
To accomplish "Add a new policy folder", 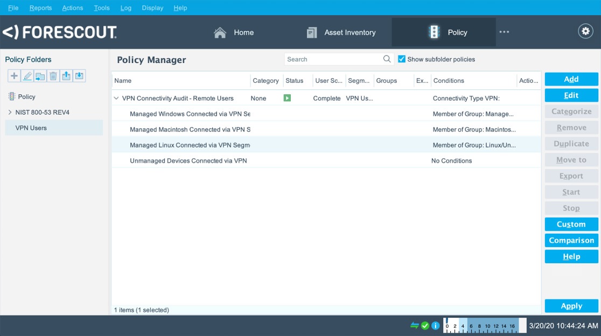I will click(x=14, y=75).
